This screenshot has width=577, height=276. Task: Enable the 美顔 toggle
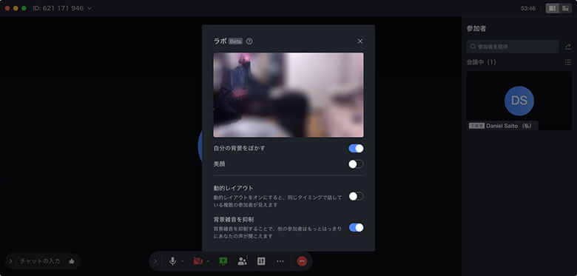356,164
